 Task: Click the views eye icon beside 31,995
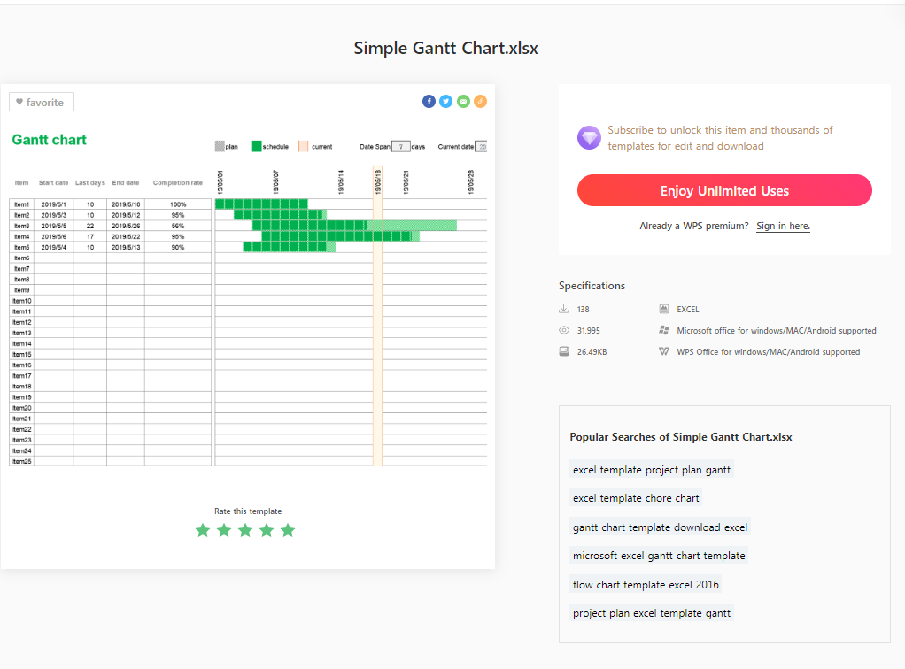click(563, 329)
